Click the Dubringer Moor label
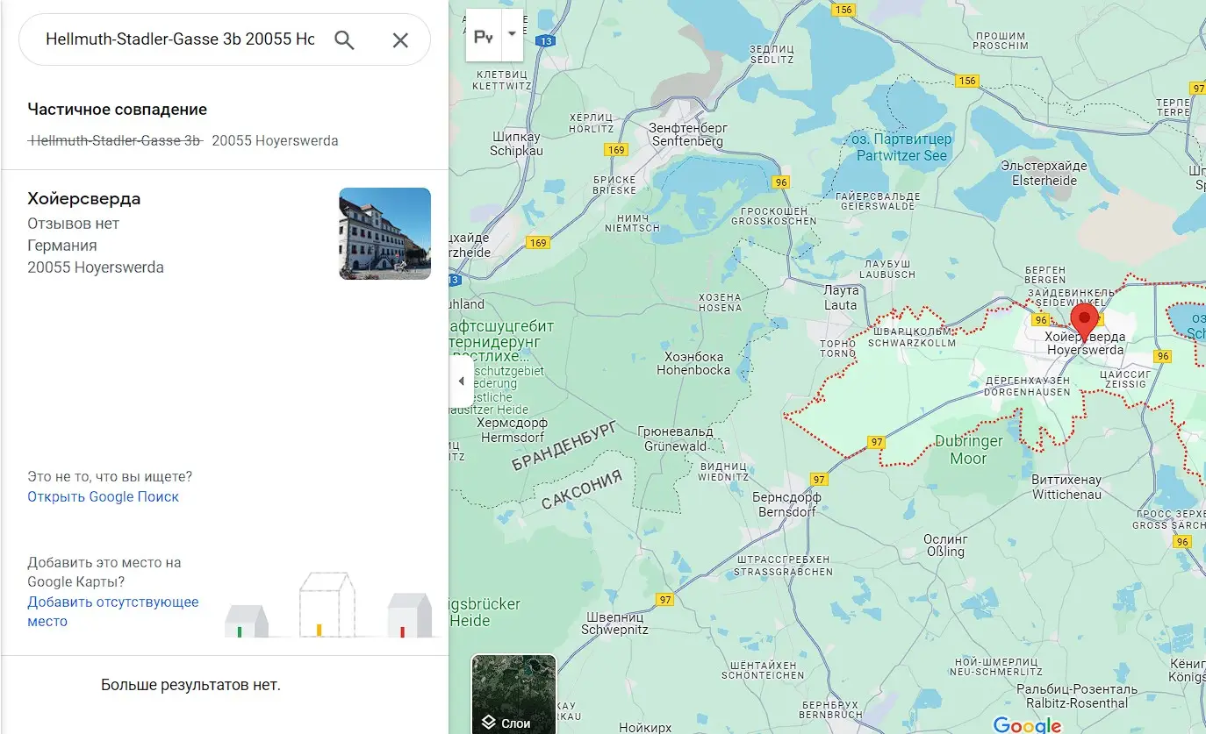The height and width of the screenshot is (734, 1206). tap(968, 450)
